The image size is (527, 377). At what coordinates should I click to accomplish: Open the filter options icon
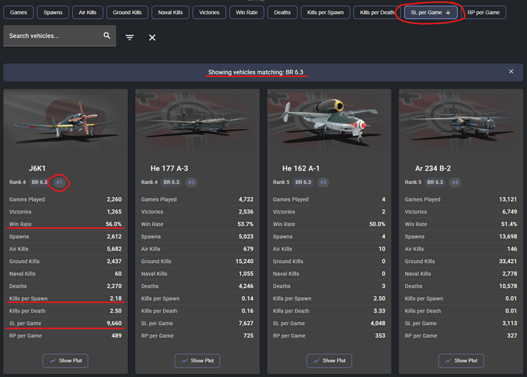pyautogui.click(x=130, y=37)
